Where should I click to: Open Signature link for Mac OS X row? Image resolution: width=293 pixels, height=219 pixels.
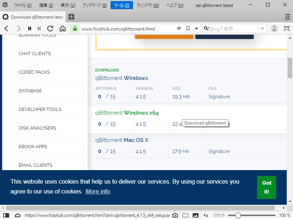219,151
